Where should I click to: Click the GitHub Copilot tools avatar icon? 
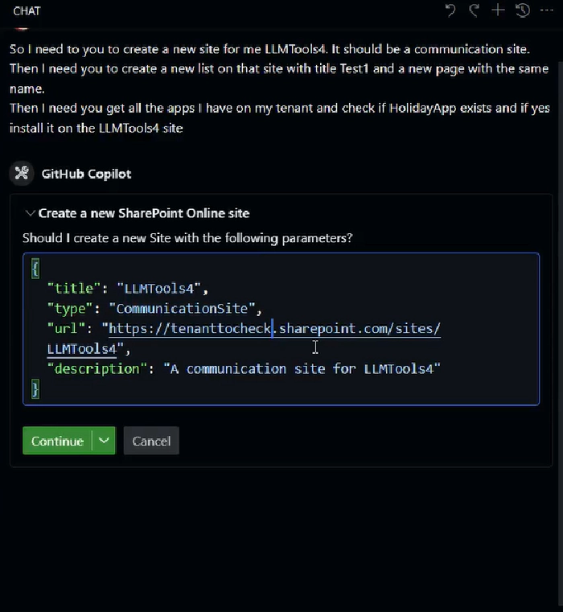click(22, 173)
